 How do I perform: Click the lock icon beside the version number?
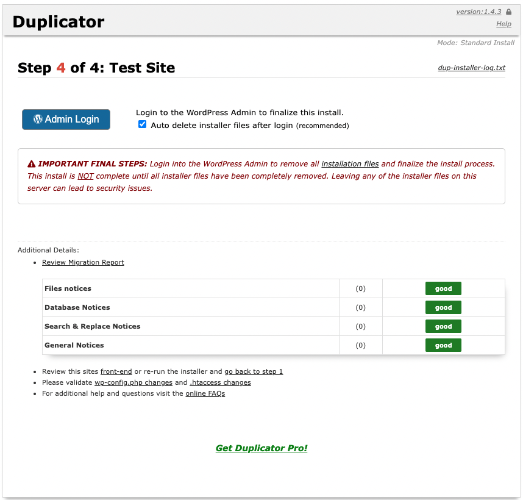(x=508, y=12)
